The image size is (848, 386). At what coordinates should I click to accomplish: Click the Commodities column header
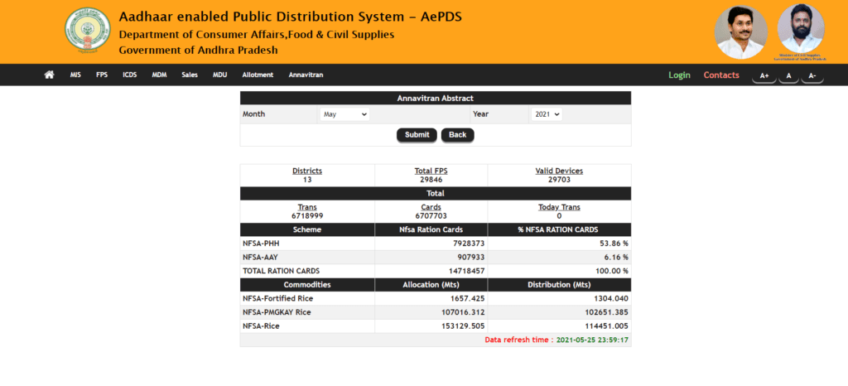point(307,285)
